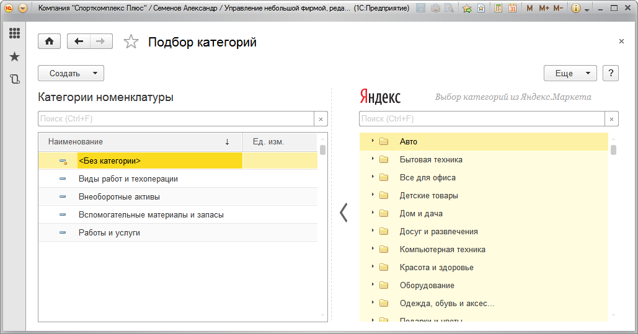The width and height of the screenshot is (638, 334).
Task: Expand the Бытовая техника category
Action: (x=373, y=159)
